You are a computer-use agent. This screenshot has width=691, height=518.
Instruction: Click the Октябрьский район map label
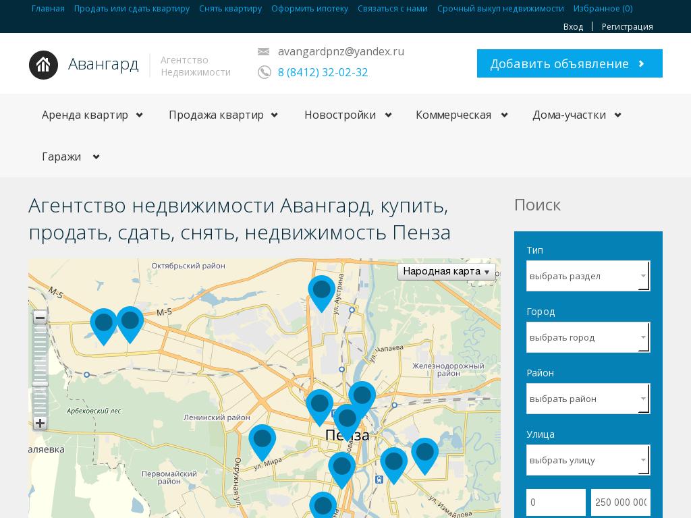(x=188, y=266)
